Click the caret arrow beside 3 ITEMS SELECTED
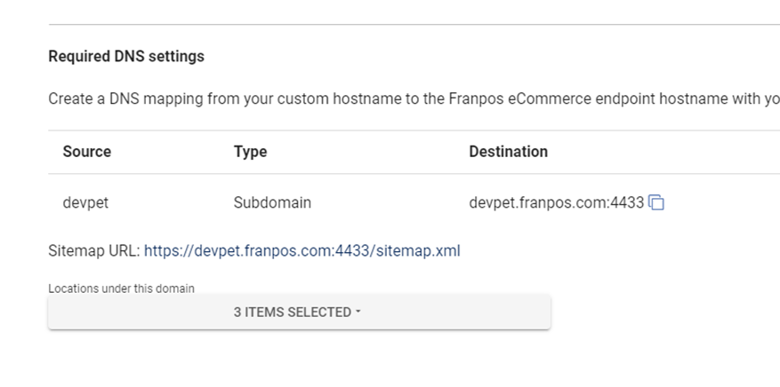 pyautogui.click(x=358, y=312)
